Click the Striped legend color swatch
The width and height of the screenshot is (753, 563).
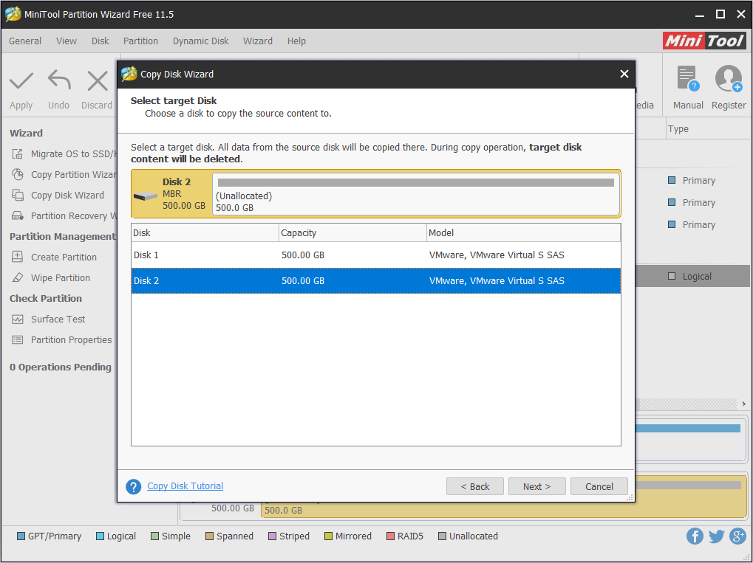click(272, 536)
